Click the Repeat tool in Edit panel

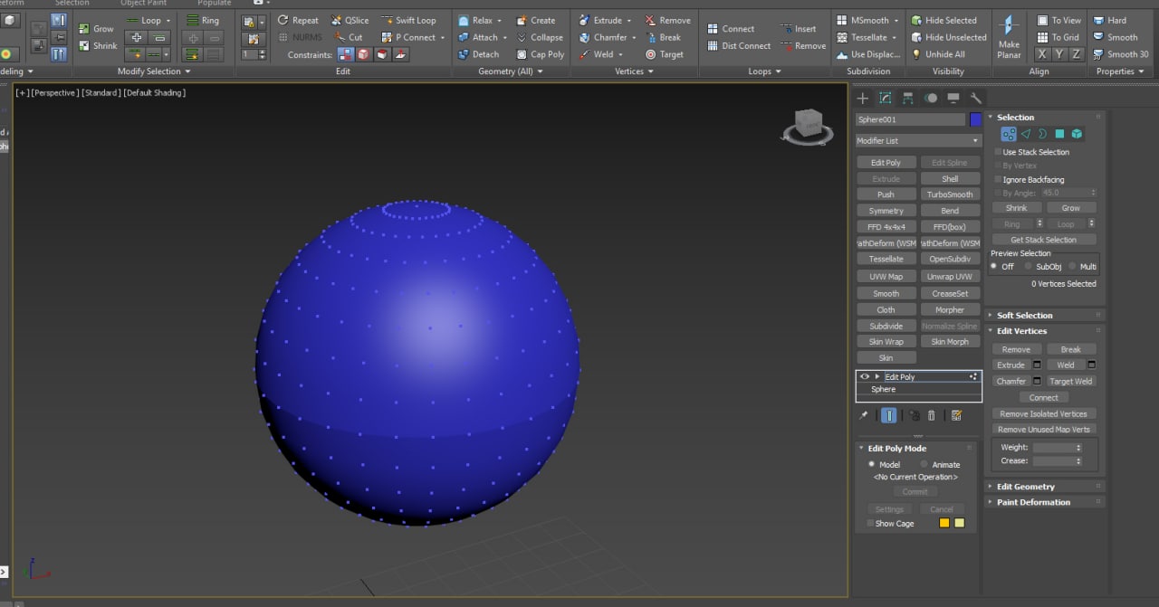[298, 20]
